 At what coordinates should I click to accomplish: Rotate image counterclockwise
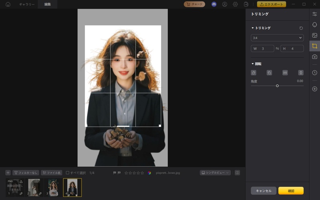tap(269, 72)
